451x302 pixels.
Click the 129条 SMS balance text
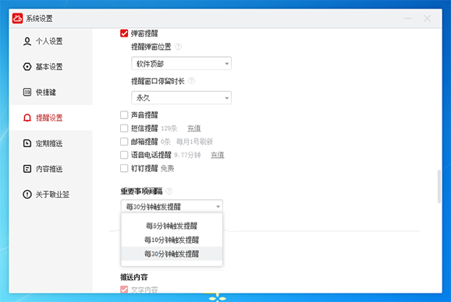169,128
